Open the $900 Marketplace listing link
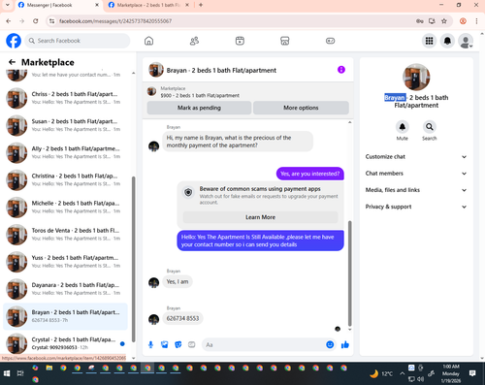 (200, 96)
